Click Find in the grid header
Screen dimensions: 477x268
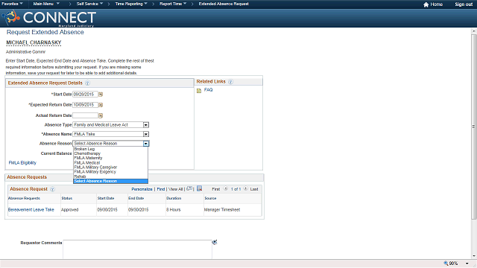tap(161, 189)
